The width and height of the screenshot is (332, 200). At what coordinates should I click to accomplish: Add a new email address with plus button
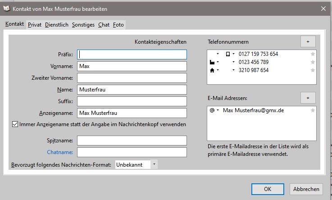[308, 98]
